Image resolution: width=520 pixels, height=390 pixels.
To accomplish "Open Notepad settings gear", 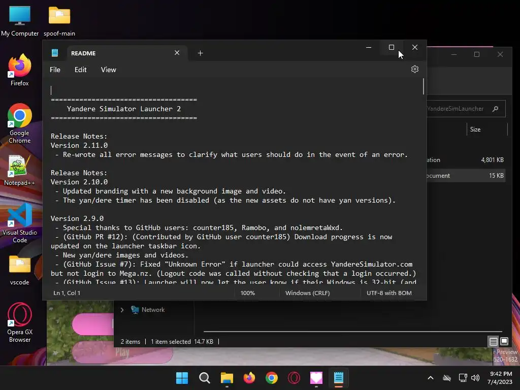I will 414,69.
